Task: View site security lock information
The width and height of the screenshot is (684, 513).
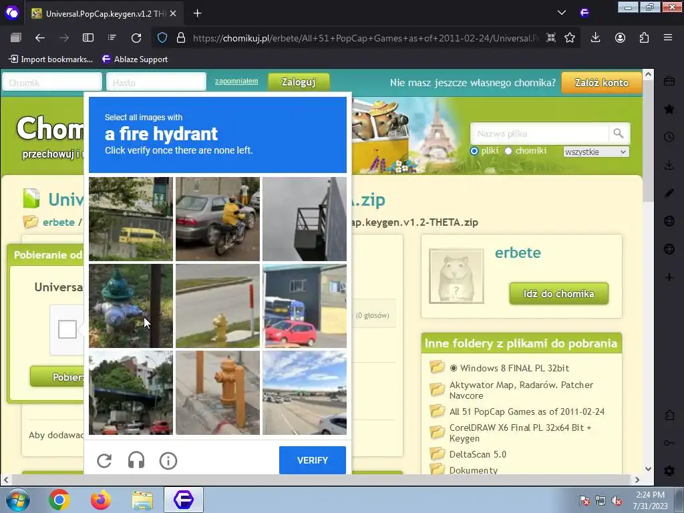Action: (181, 38)
